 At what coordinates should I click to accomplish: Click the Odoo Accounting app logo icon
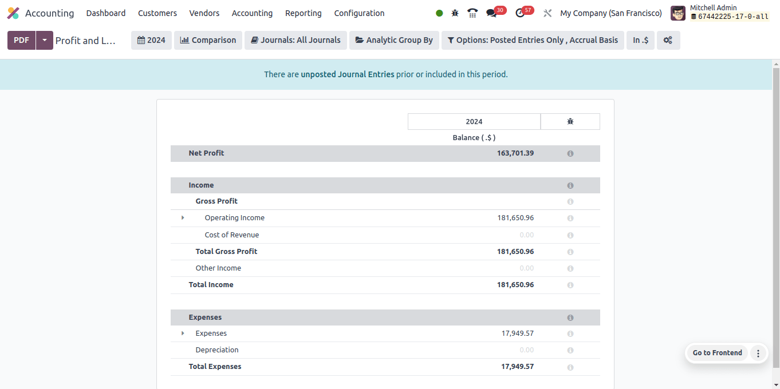13,13
